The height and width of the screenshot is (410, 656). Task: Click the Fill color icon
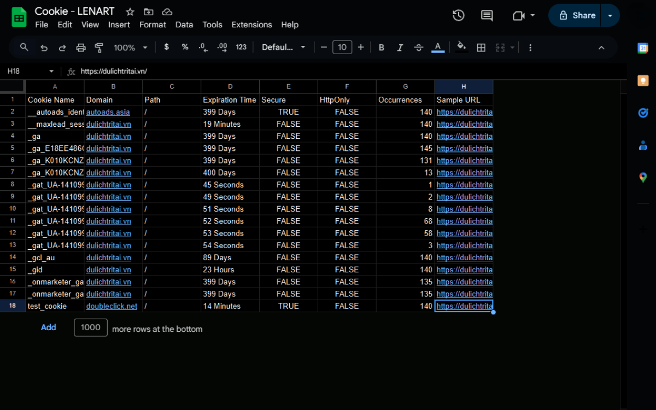pos(461,47)
